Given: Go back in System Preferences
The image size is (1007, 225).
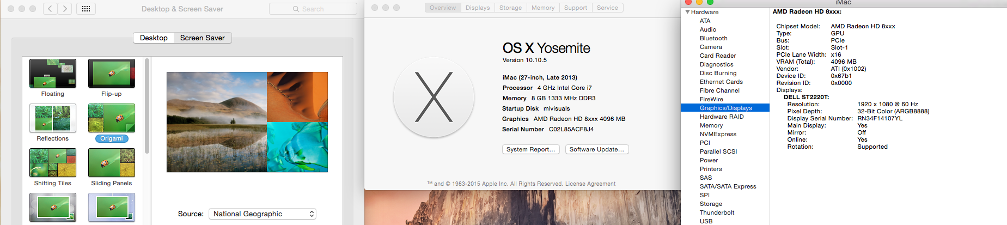Looking at the screenshot, I should point(50,9).
